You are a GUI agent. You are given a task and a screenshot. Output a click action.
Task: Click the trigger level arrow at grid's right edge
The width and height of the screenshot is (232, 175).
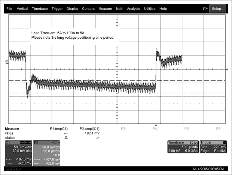(x=227, y=70)
